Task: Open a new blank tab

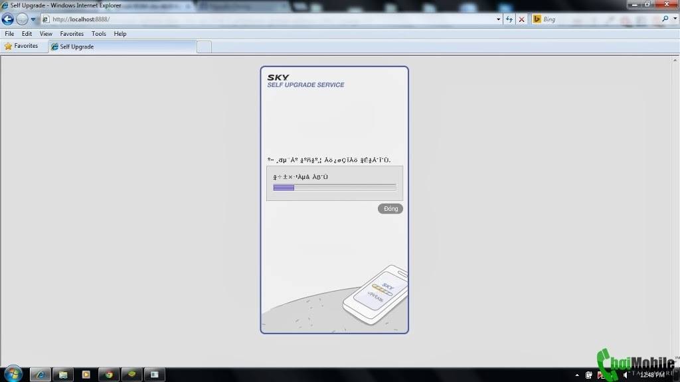Action: [x=205, y=47]
